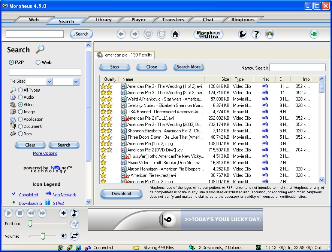The width and height of the screenshot is (332, 252).
Task: Sort results by Name column header
Action: 162,79
